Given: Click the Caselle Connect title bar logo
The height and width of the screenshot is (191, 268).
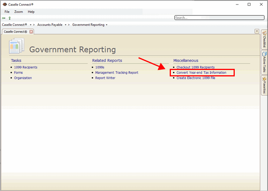Looking at the screenshot, I should [4, 5].
